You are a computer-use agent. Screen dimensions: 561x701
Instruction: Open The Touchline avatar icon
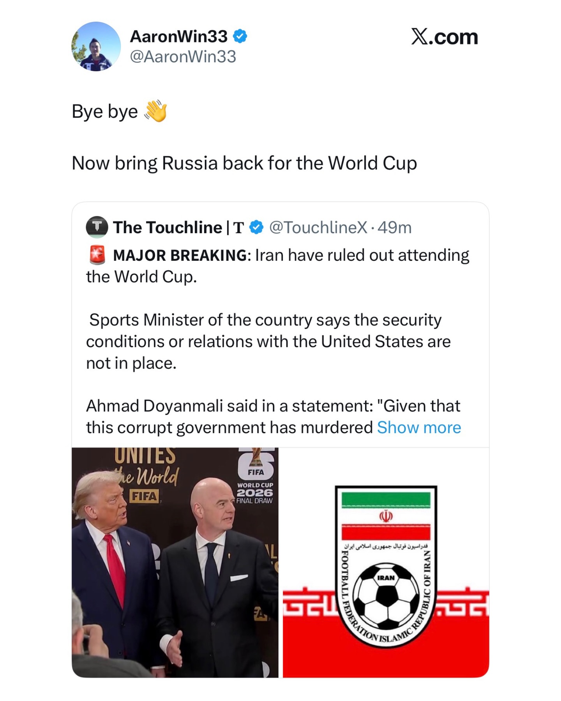pyautogui.click(x=97, y=227)
